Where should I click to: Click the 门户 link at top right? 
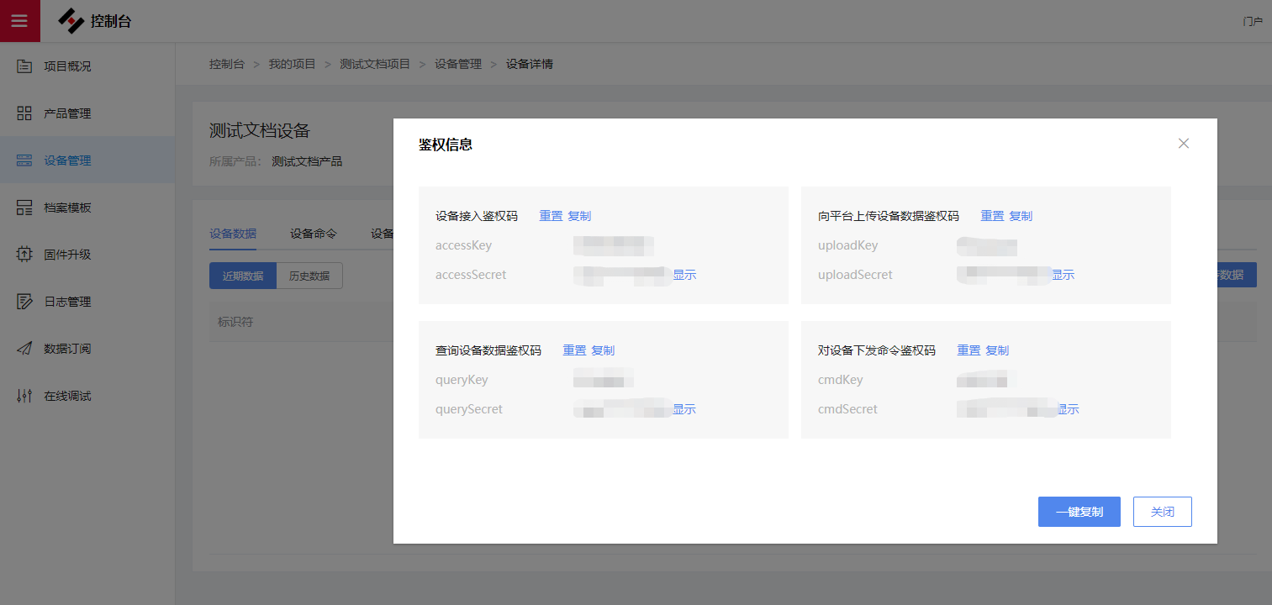point(1253,21)
